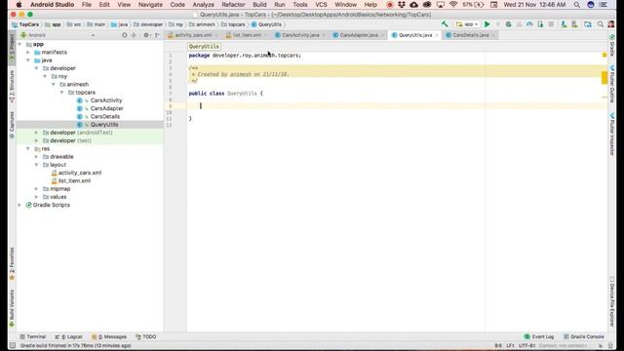
Task: Click collapse all icon in Project panel
Action: pyautogui.click(x=134, y=35)
